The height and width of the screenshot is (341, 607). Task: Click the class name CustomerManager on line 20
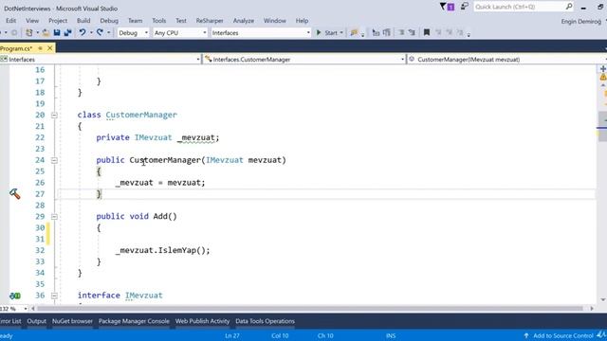(x=141, y=115)
